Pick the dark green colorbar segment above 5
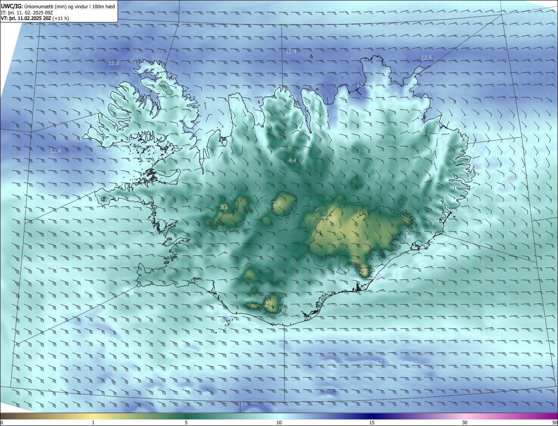The image size is (558, 426). (186, 416)
